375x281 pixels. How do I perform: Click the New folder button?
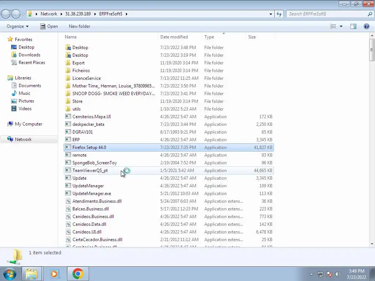[x=79, y=26]
